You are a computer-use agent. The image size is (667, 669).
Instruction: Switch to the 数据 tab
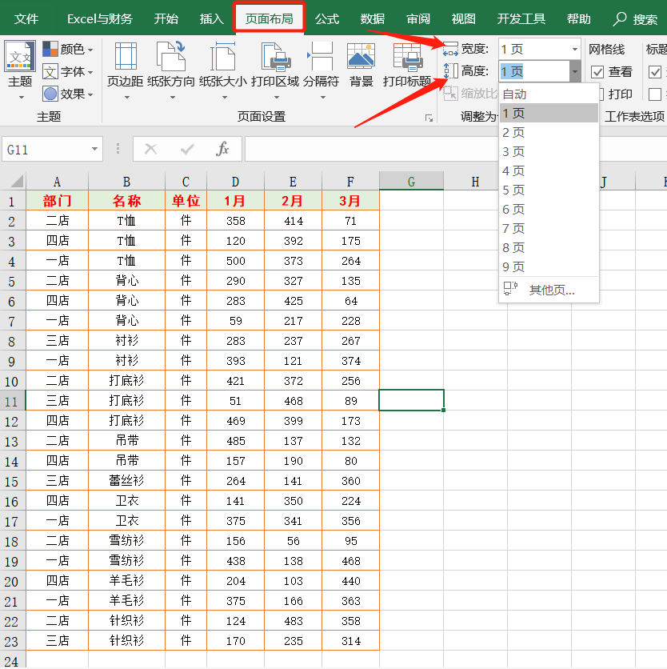373,18
